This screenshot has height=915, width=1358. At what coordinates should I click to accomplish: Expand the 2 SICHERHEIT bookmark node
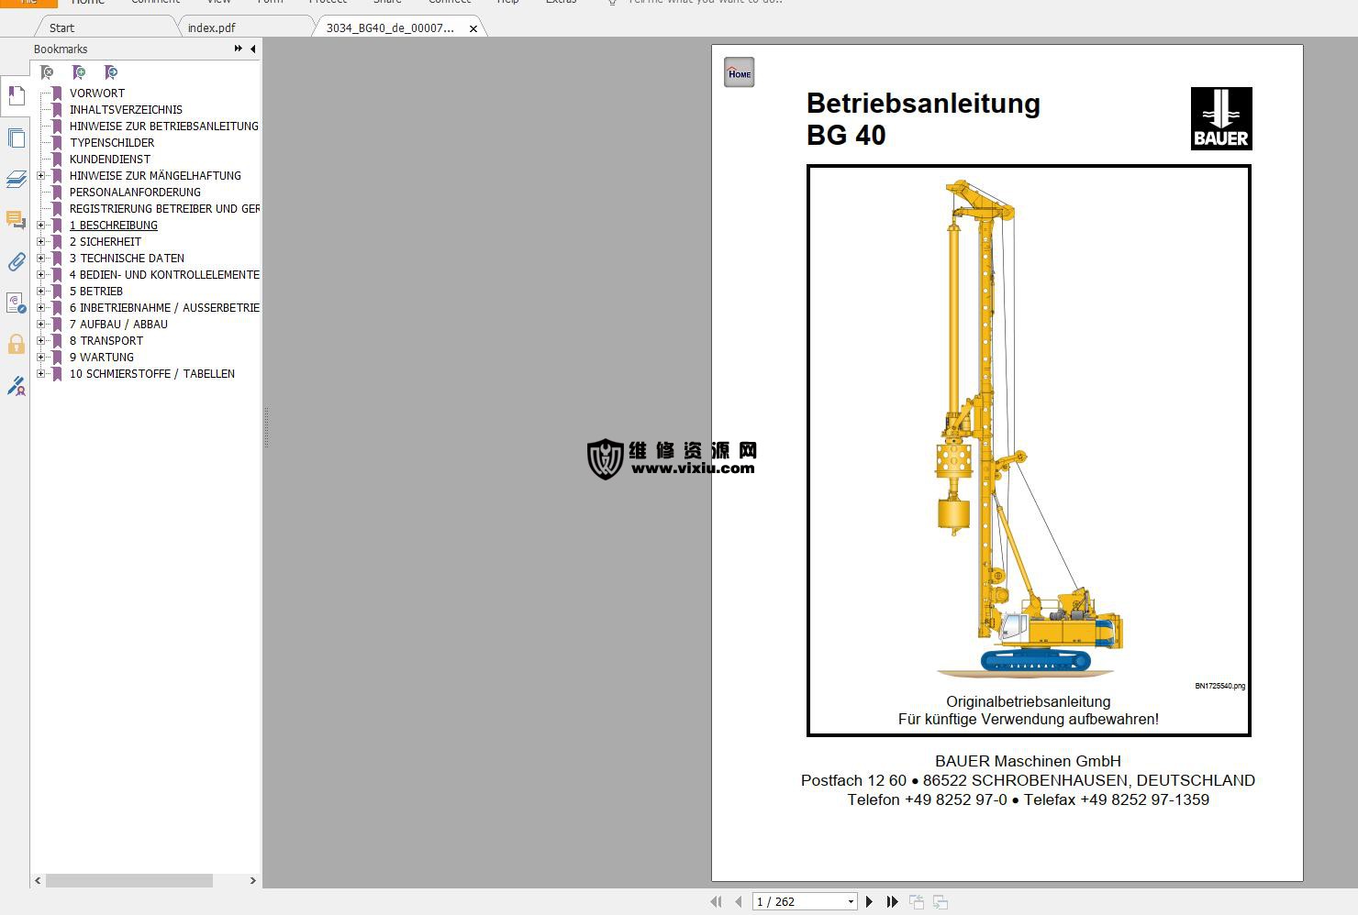pyautogui.click(x=40, y=241)
